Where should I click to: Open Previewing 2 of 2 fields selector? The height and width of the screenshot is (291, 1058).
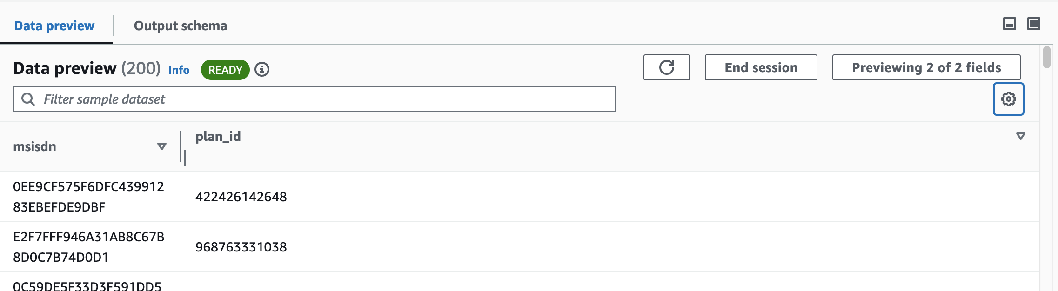pos(926,67)
